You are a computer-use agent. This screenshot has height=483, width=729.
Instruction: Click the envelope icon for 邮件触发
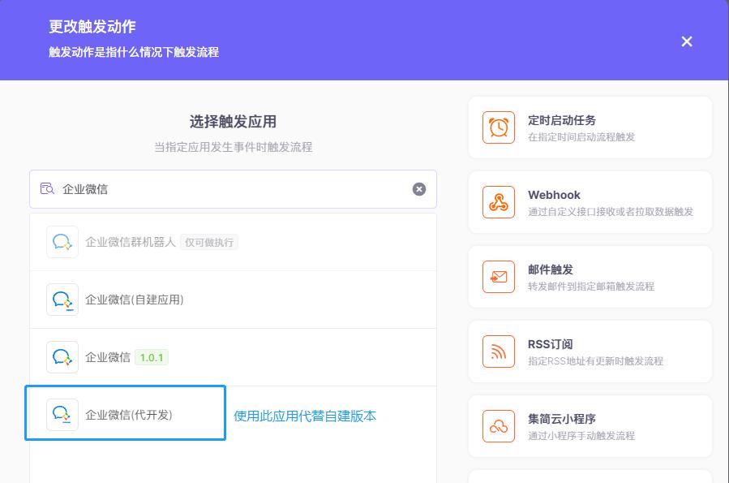500,277
